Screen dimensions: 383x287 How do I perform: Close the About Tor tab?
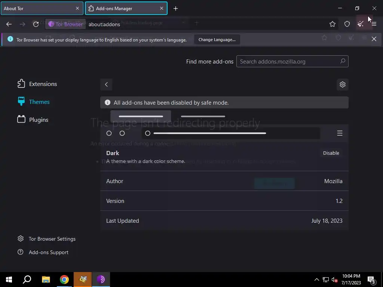[x=77, y=8]
